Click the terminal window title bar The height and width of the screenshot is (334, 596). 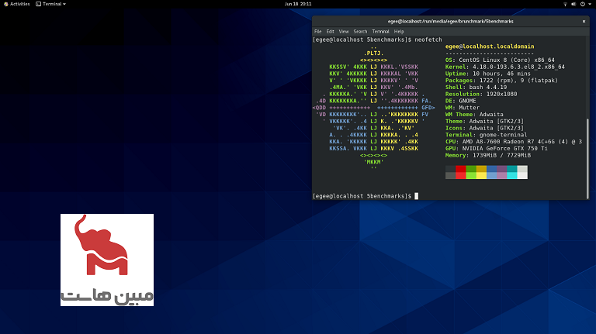point(450,21)
